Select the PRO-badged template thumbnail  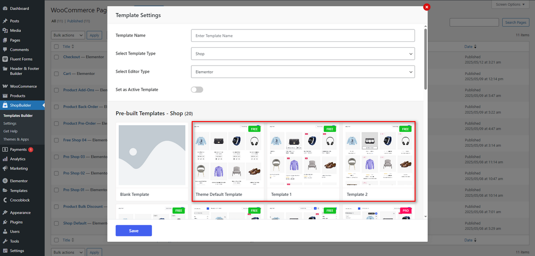[379, 211]
